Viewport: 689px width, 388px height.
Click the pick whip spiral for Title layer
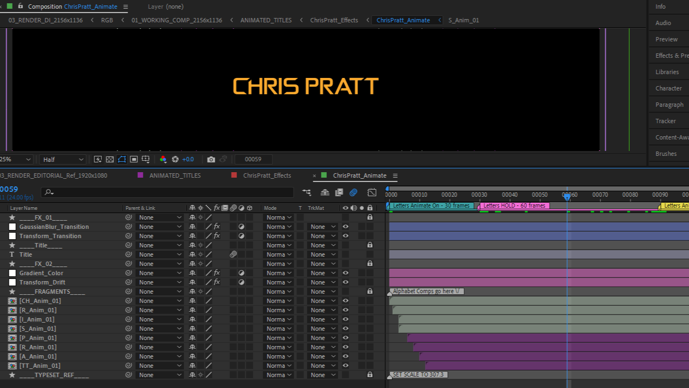point(129,254)
